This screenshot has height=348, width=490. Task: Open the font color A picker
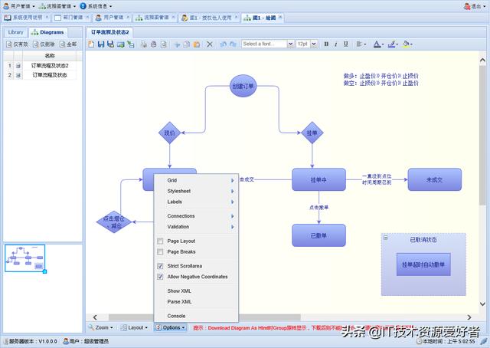pyautogui.click(x=378, y=44)
